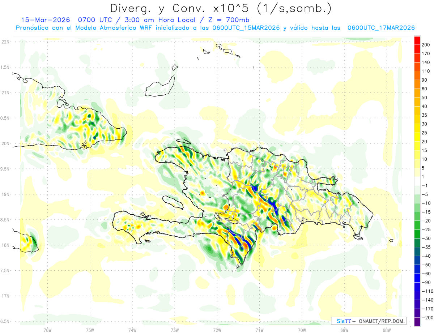Click the '-5' colorbar value
Viewport: 434px width, 335px height.
pyautogui.click(x=425, y=194)
